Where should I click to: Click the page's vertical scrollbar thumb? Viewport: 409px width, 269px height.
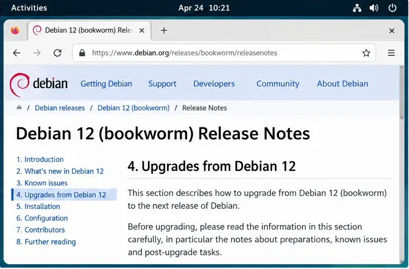click(x=402, y=92)
